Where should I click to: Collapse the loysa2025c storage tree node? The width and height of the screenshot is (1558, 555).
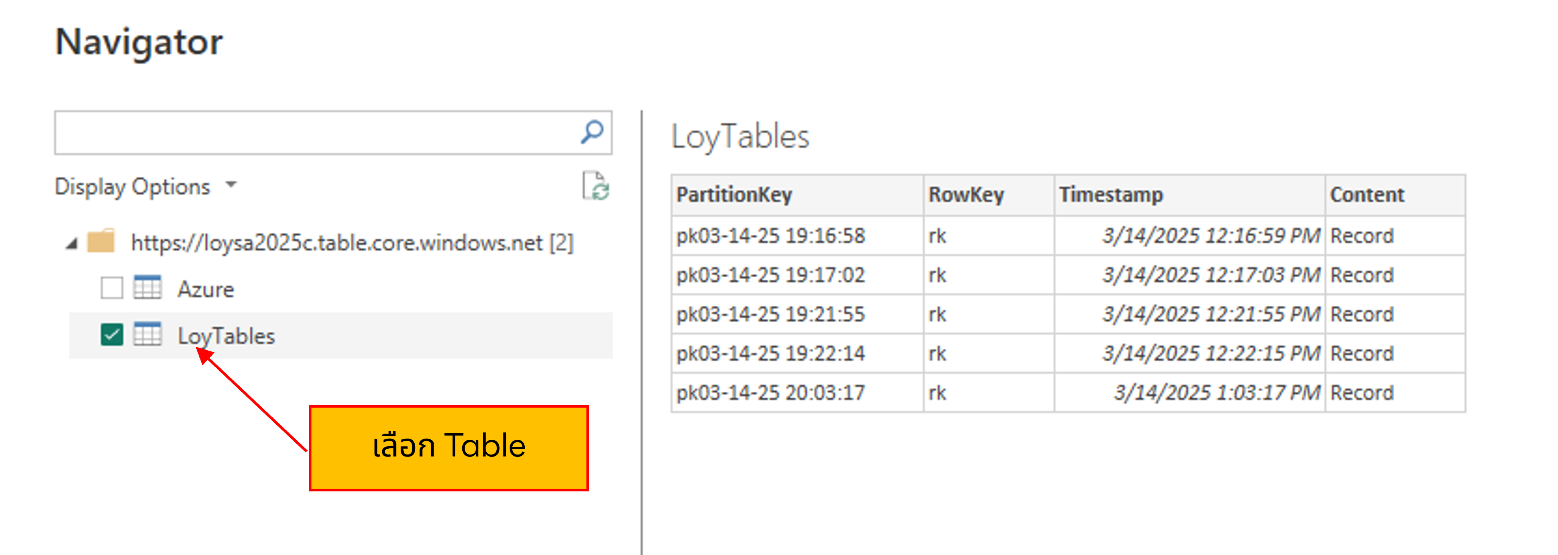pos(72,244)
